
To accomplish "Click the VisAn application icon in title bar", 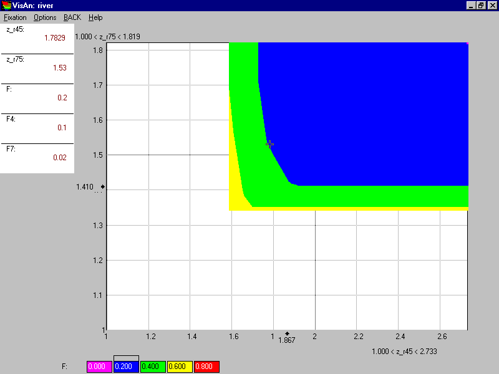I will [6, 6].
